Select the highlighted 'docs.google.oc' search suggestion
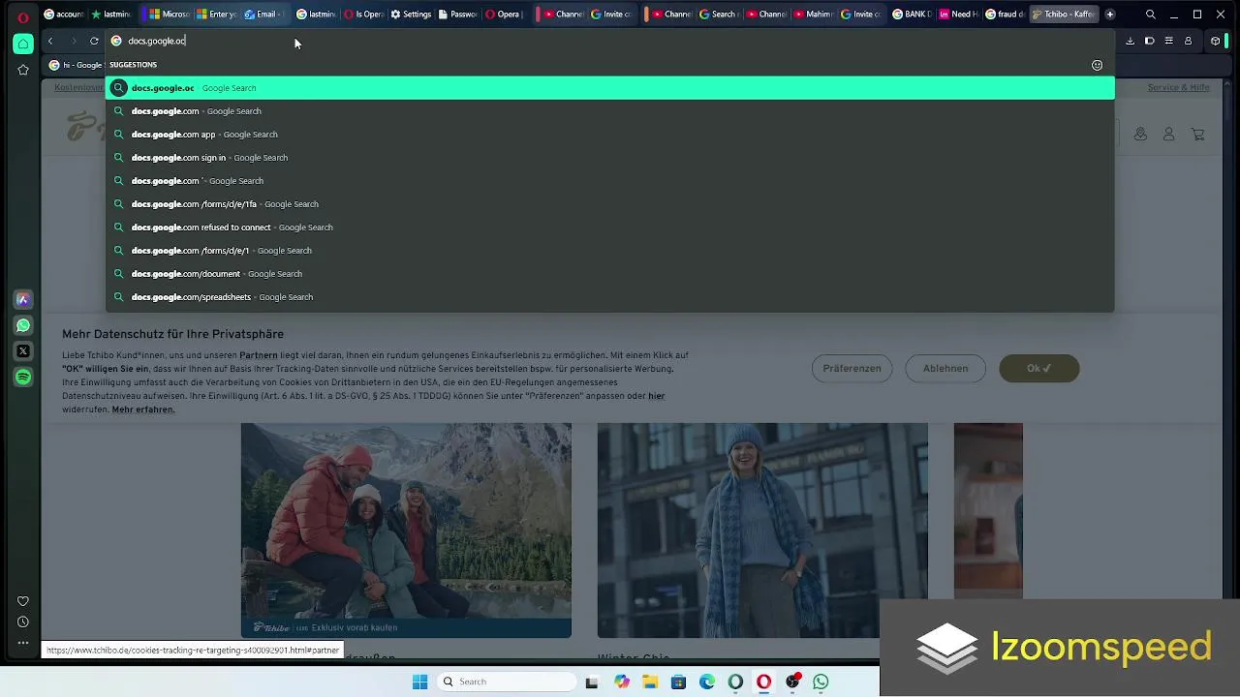The width and height of the screenshot is (1240, 697). point(610,88)
